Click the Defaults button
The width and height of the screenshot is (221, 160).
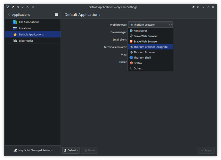pyautogui.click(x=71, y=150)
